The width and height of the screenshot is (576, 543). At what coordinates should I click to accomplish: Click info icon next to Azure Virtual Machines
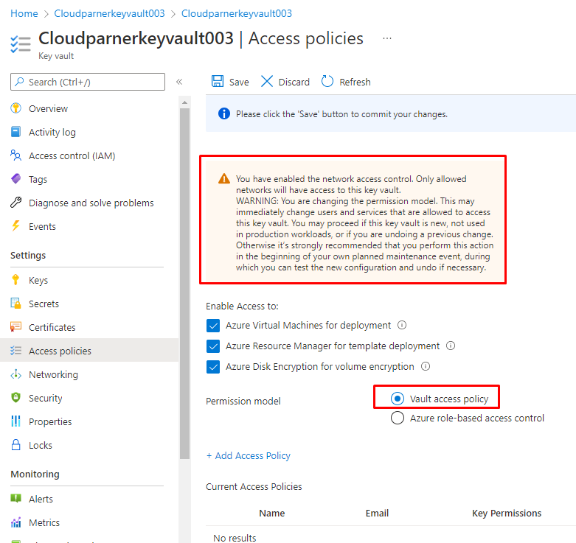coord(402,325)
